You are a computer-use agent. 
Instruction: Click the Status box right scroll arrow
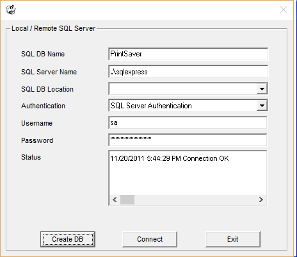coord(261,200)
